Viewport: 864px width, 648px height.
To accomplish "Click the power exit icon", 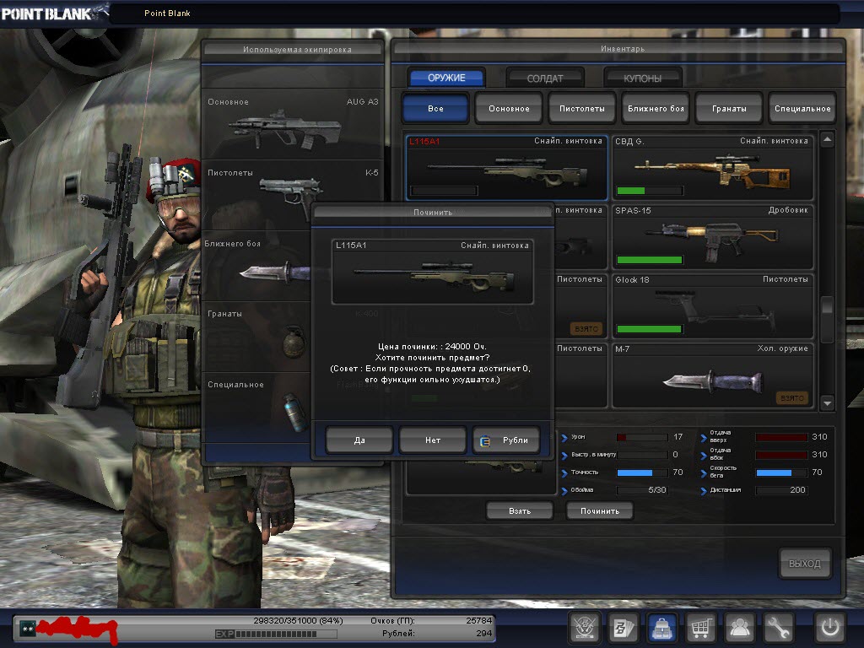I will (829, 628).
